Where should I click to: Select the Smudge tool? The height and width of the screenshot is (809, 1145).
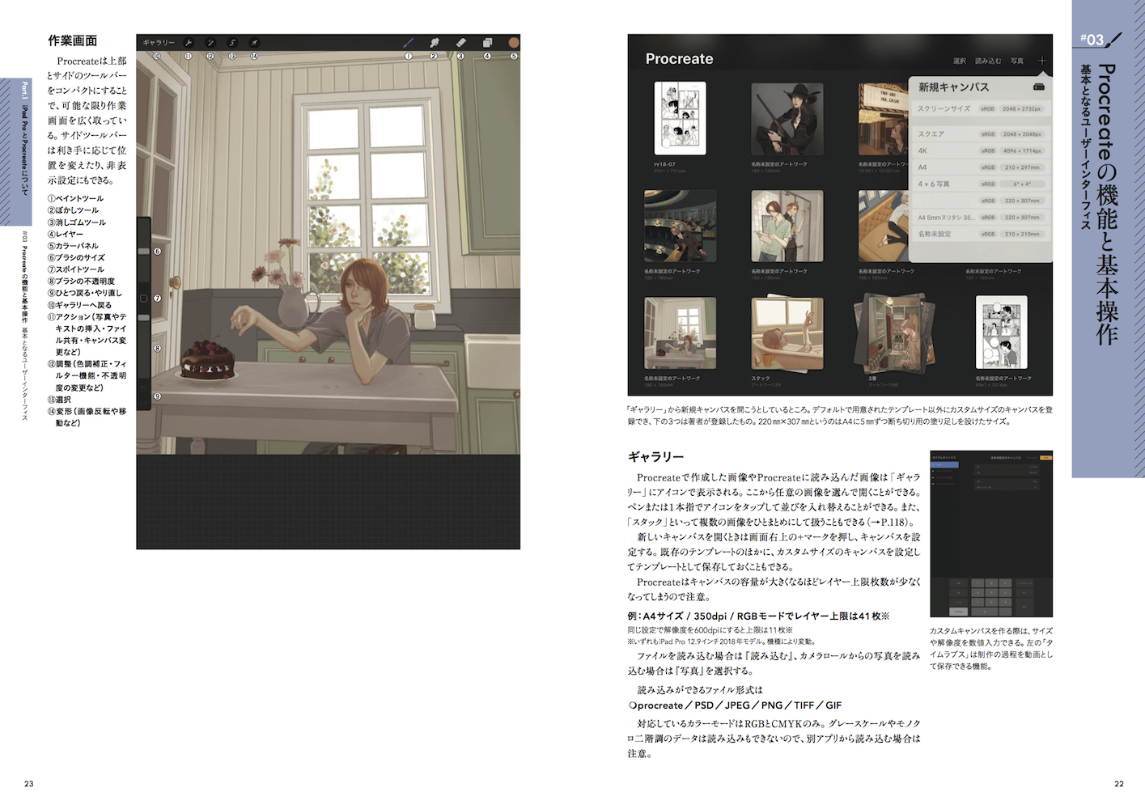click(434, 43)
